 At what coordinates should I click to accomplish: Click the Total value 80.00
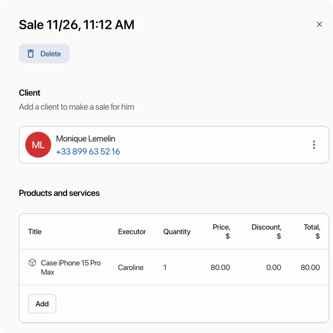[x=310, y=267]
